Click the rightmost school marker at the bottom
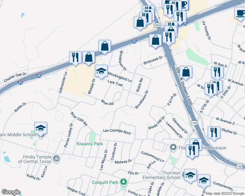 tap(204, 181)
